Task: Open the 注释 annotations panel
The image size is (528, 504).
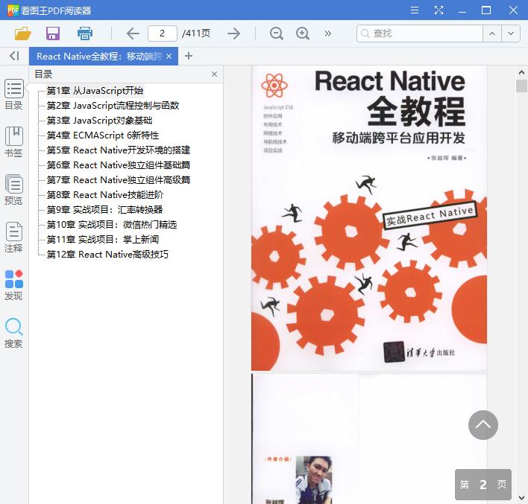Action: (x=14, y=237)
